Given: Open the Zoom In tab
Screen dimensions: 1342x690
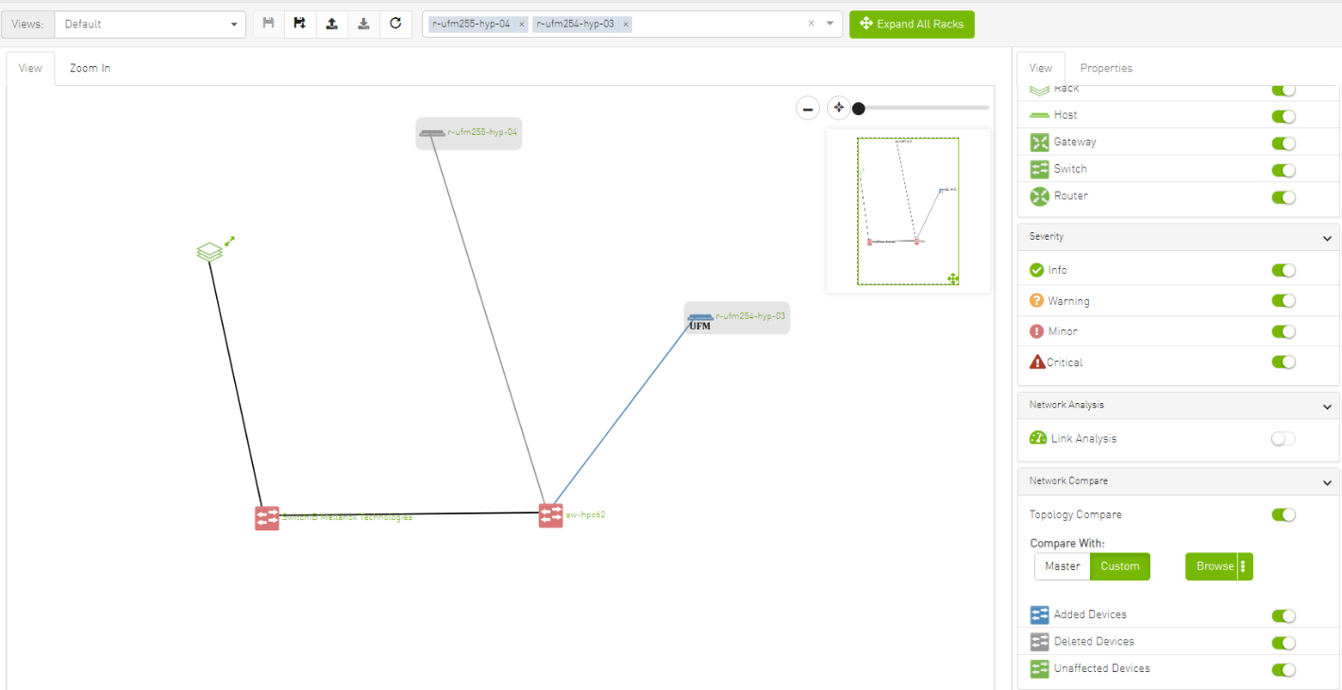Looking at the screenshot, I should (x=90, y=68).
